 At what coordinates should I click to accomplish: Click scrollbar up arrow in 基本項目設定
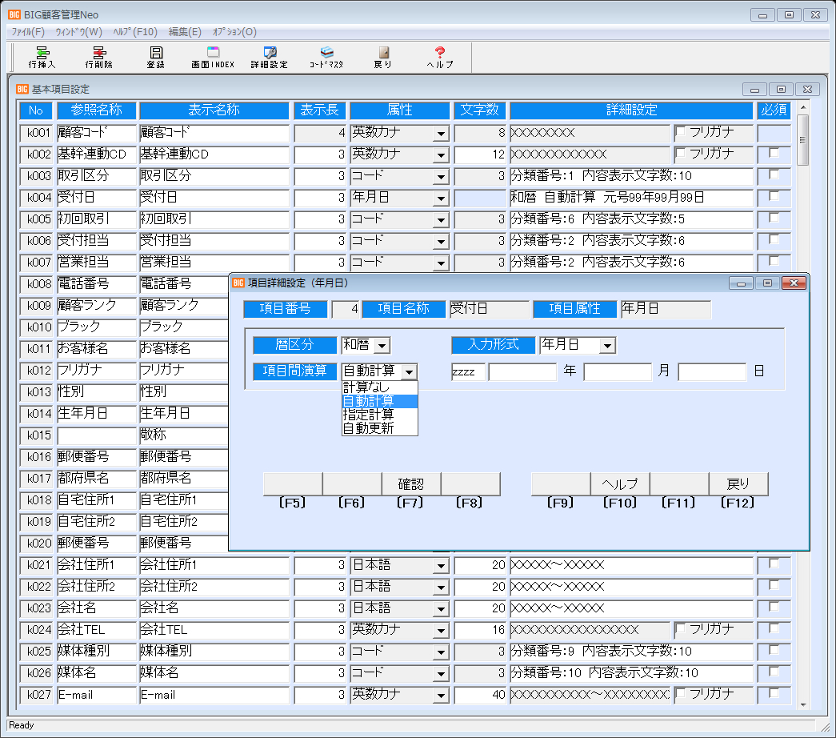803,108
